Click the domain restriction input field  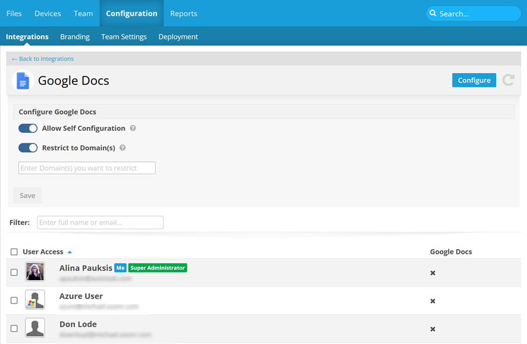pyautogui.click(x=87, y=168)
